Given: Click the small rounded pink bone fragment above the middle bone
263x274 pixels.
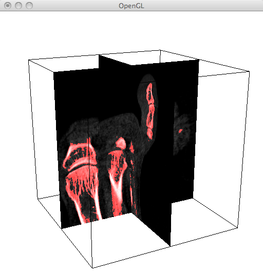Looking at the screenshot, I should (121, 143).
